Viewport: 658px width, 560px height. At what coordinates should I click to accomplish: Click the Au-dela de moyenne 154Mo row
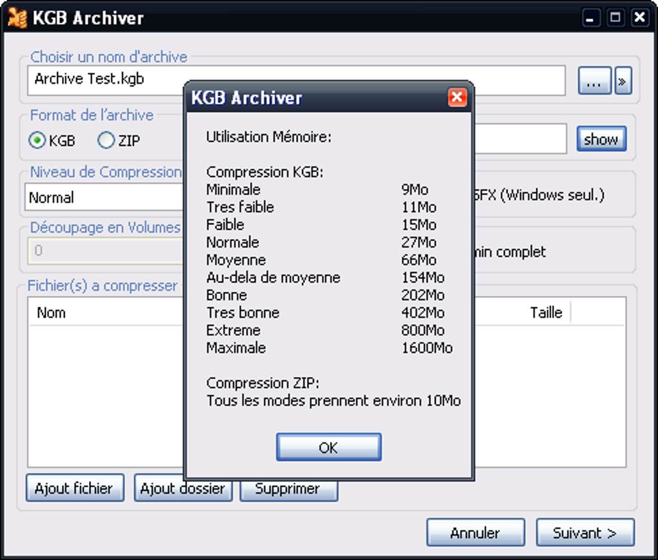pos(325,278)
